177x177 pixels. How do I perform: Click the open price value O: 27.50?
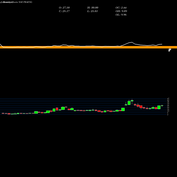64,8
